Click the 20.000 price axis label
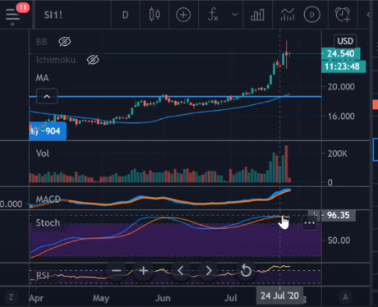 pyautogui.click(x=341, y=87)
